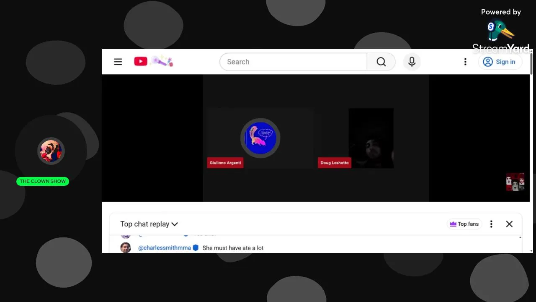Image resolution: width=536 pixels, height=302 pixels.
Task: Click the moderator shield badge beside charlessmithmma
Action: pos(195,248)
